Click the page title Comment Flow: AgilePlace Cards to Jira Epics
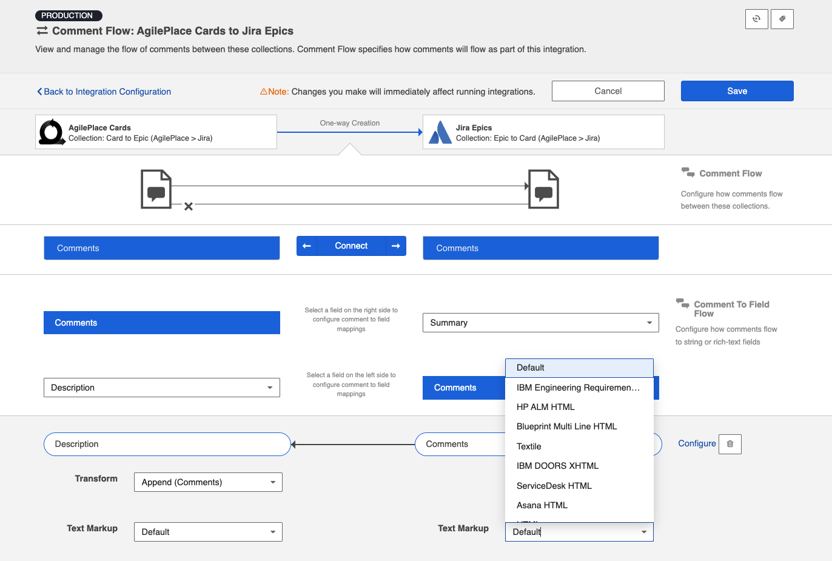This screenshot has height=561, width=832. tap(173, 31)
